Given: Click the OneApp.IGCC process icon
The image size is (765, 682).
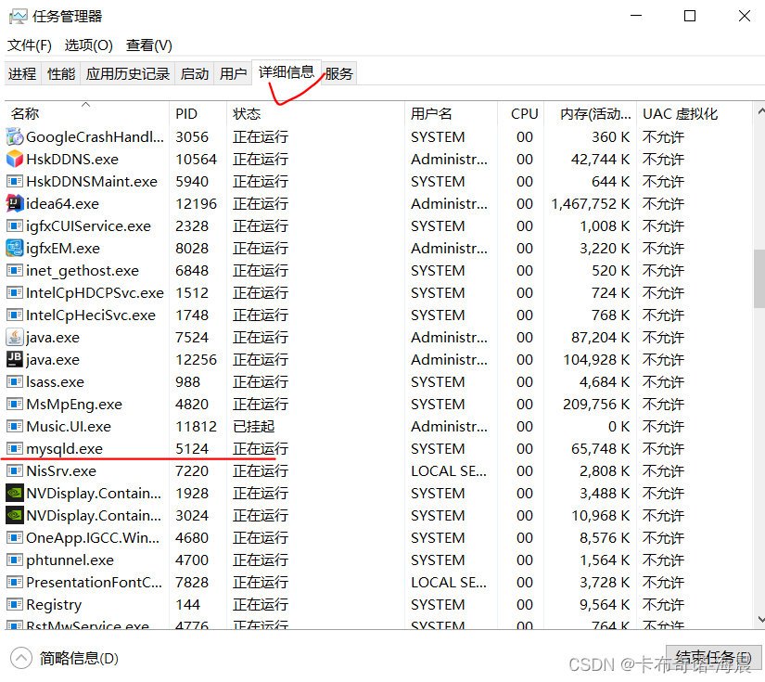Looking at the screenshot, I should [15, 538].
